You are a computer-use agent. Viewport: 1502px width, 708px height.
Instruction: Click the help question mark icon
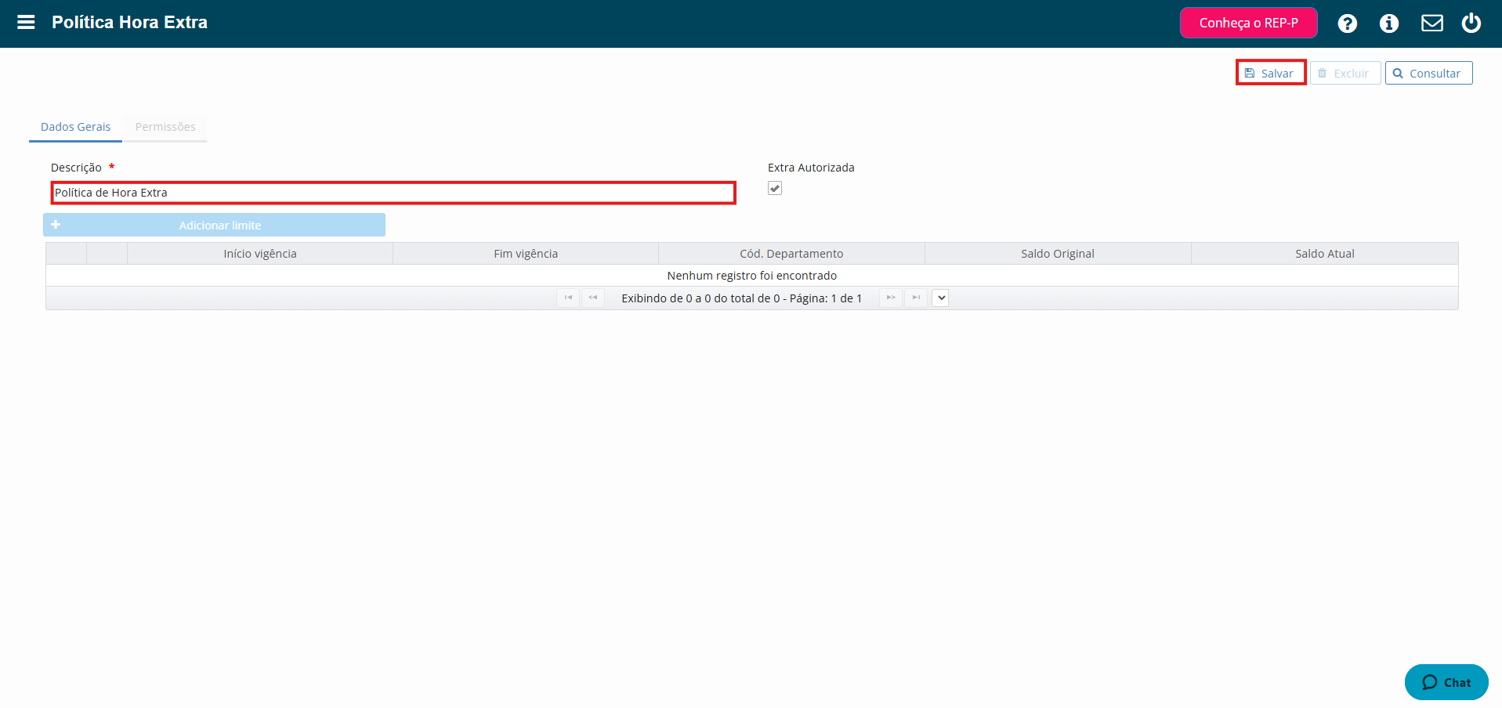coord(1348,23)
